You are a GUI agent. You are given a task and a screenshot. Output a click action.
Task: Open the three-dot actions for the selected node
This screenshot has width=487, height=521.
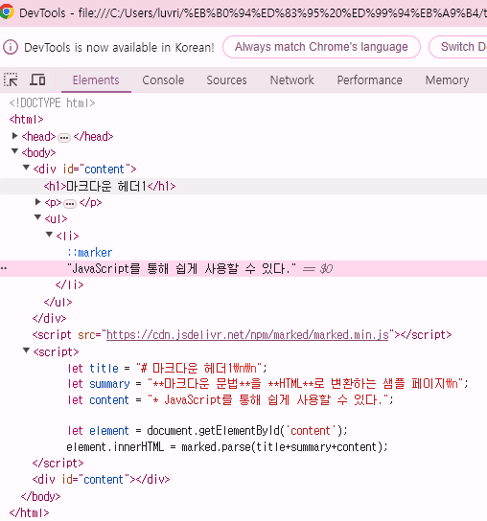pyautogui.click(x=4, y=268)
